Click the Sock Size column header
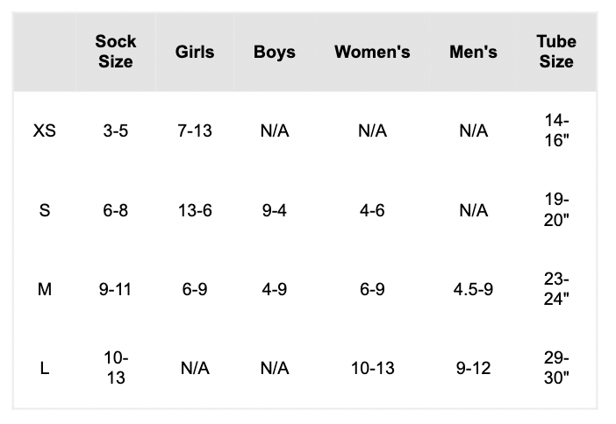The width and height of the screenshot is (616, 424). pyautogui.click(x=116, y=52)
